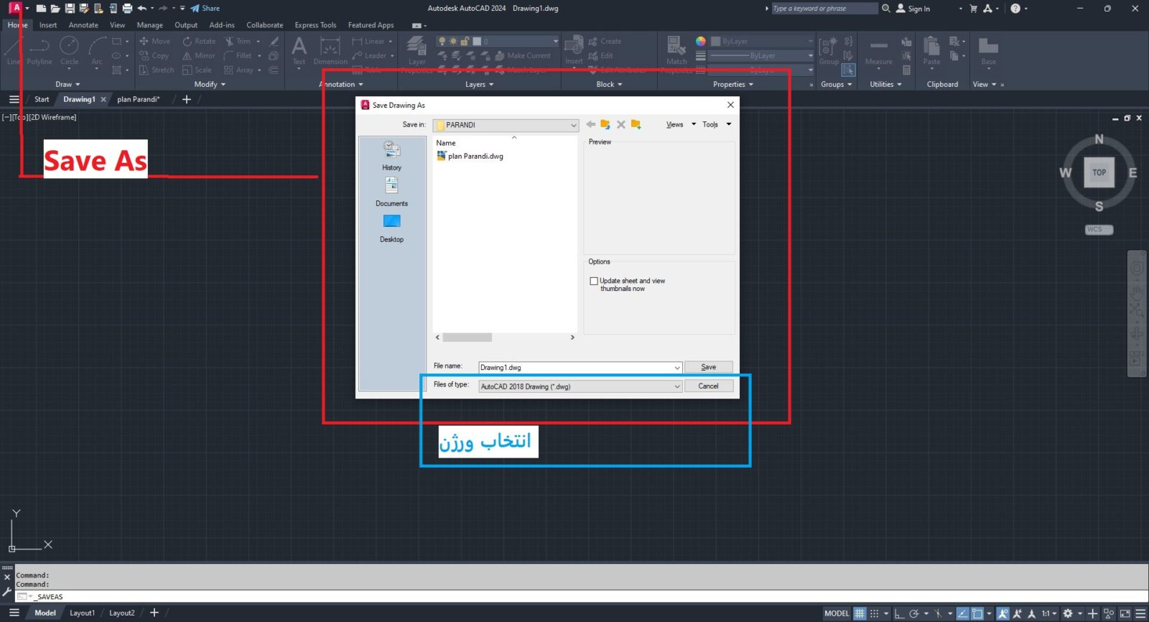Image resolution: width=1149 pixels, height=622 pixels.
Task: Expand the File name dropdown arrow
Action: (676, 368)
